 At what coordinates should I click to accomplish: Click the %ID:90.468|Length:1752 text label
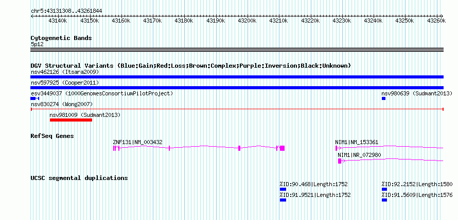(314, 184)
